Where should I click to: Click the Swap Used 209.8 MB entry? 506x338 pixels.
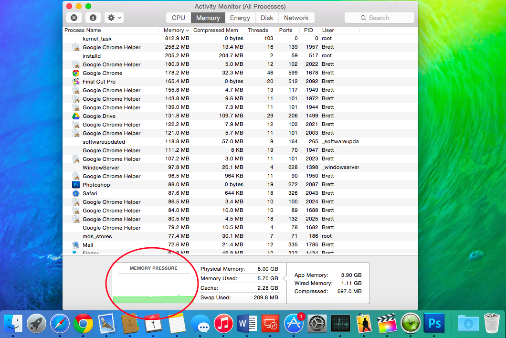click(239, 297)
